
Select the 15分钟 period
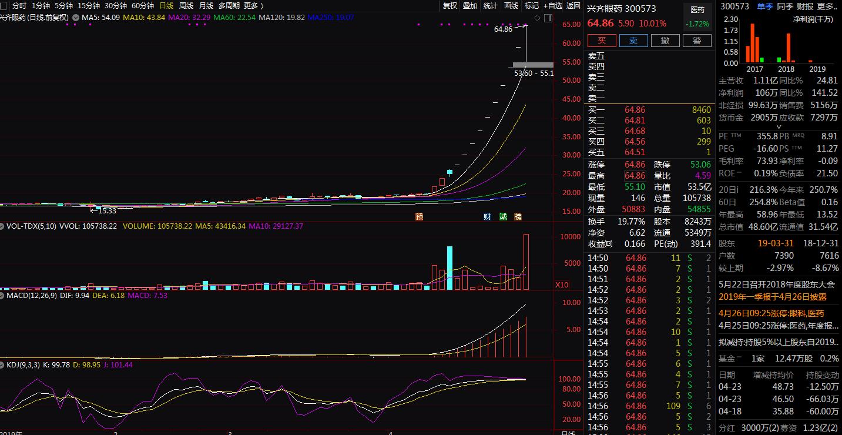click(x=89, y=6)
